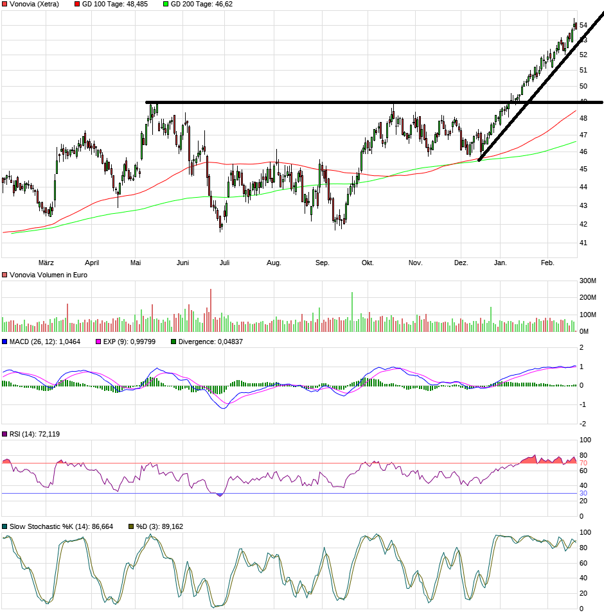Click the 300M label on volume axis
Image resolution: width=604 pixels, height=615 pixels.
click(587, 281)
